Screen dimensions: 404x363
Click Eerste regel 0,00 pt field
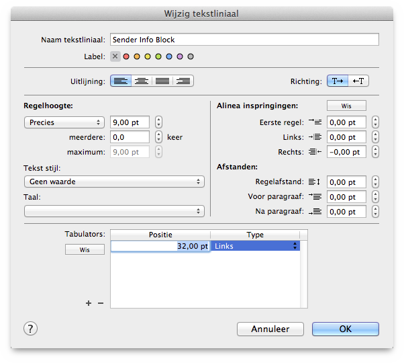click(x=346, y=122)
